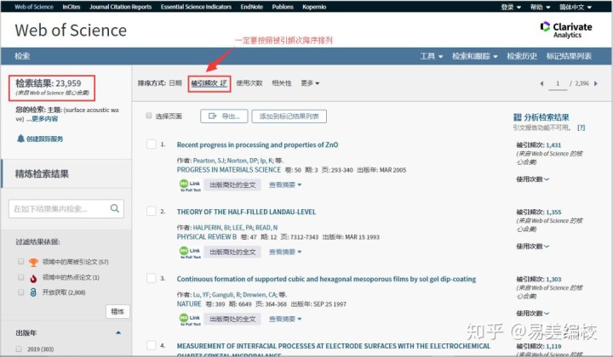The width and height of the screenshot is (613, 357).
Task: Tick highly cited papers filter checkbox
Action: point(21,262)
